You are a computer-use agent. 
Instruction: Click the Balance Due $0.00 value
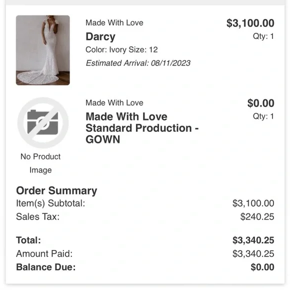click(262, 267)
